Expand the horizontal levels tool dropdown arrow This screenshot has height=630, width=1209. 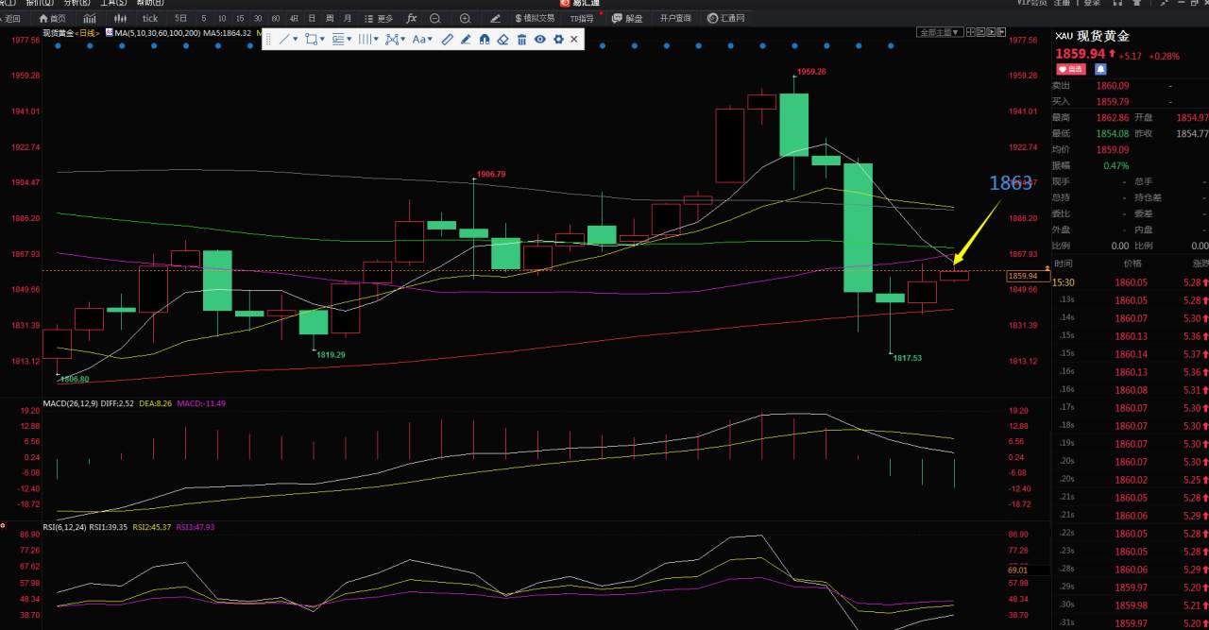pyautogui.click(x=350, y=40)
